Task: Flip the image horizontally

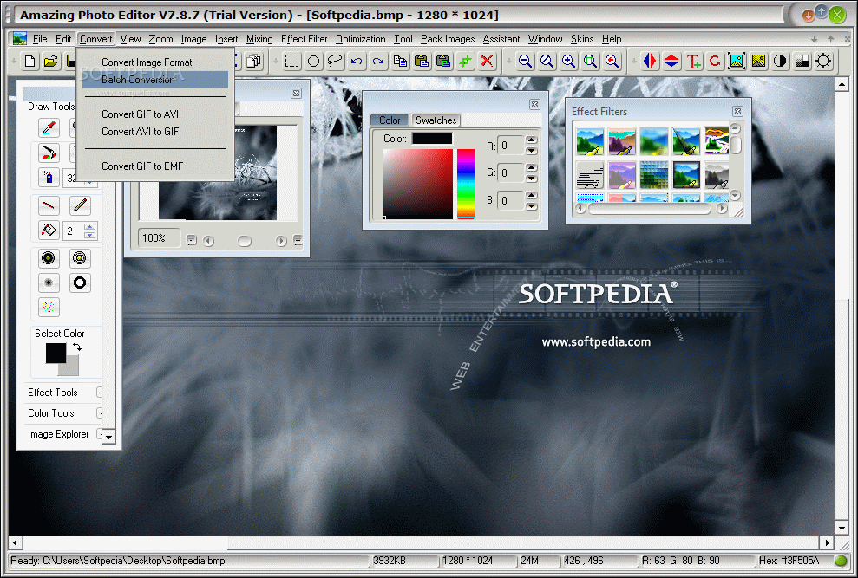Action: click(650, 61)
